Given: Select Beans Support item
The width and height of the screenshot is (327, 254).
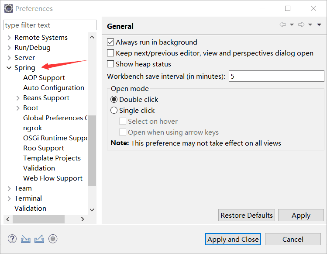Looking at the screenshot, I should (46, 98).
